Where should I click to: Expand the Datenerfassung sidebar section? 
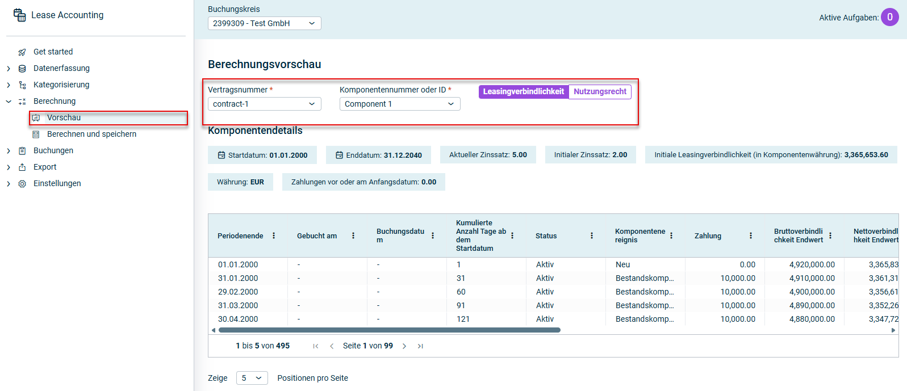(9, 68)
